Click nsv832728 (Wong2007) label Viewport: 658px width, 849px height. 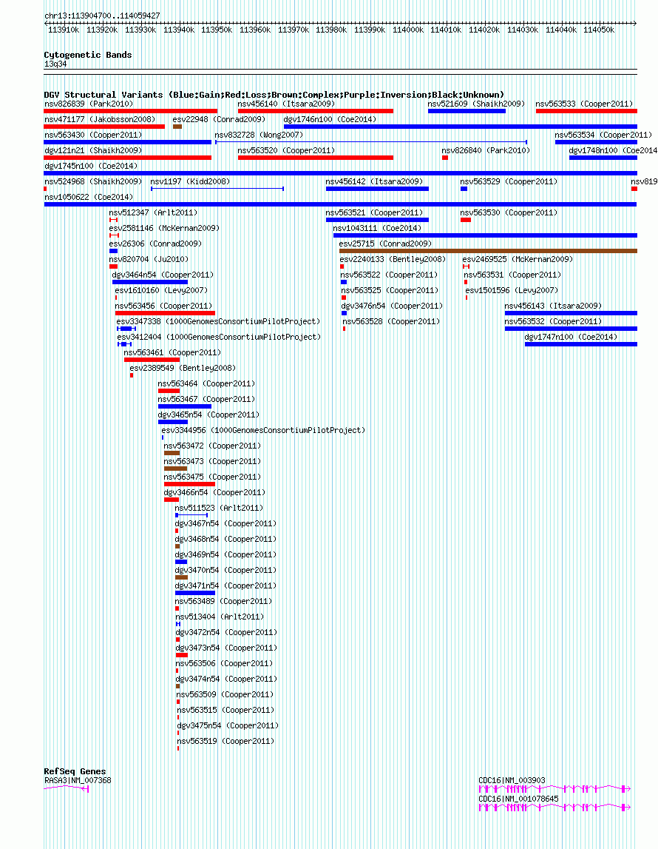[259, 135]
